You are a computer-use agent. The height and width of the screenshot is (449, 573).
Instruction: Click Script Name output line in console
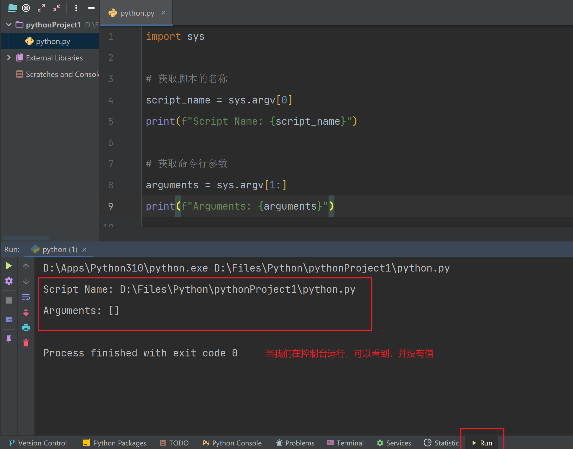coord(199,290)
